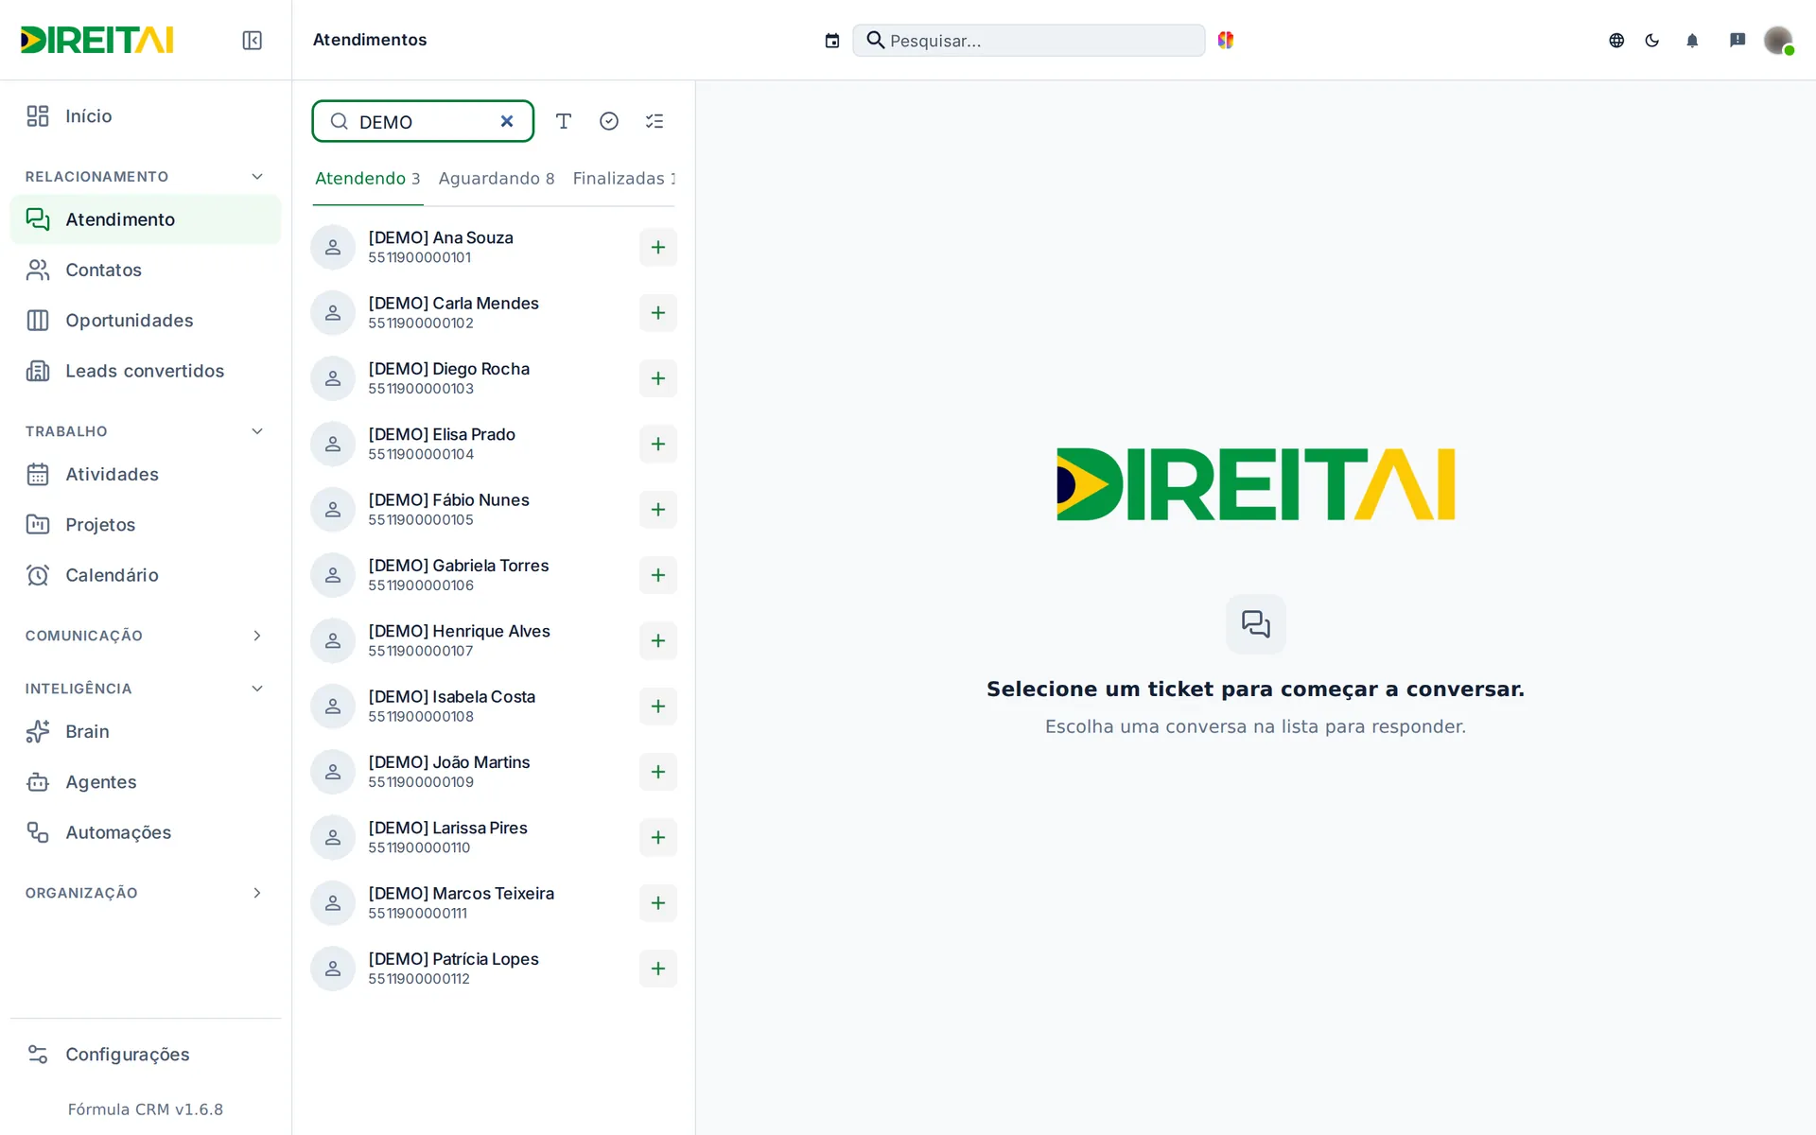Image resolution: width=1816 pixels, height=1135 pixels.
Task: Click the DireitAI logo in sidebar
Action: tap(97, 40)
